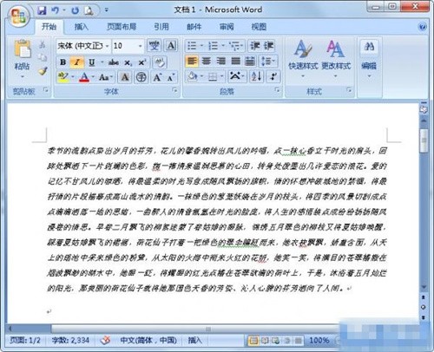
Task: Click the 快速样式 button
Action: tap(303, 59)
